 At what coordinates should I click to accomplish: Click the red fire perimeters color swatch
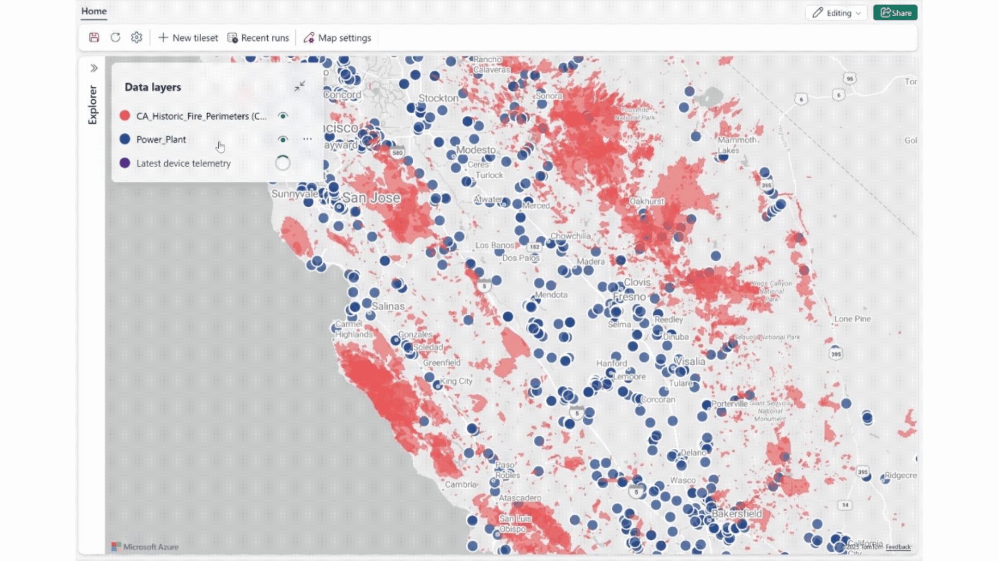125,116
